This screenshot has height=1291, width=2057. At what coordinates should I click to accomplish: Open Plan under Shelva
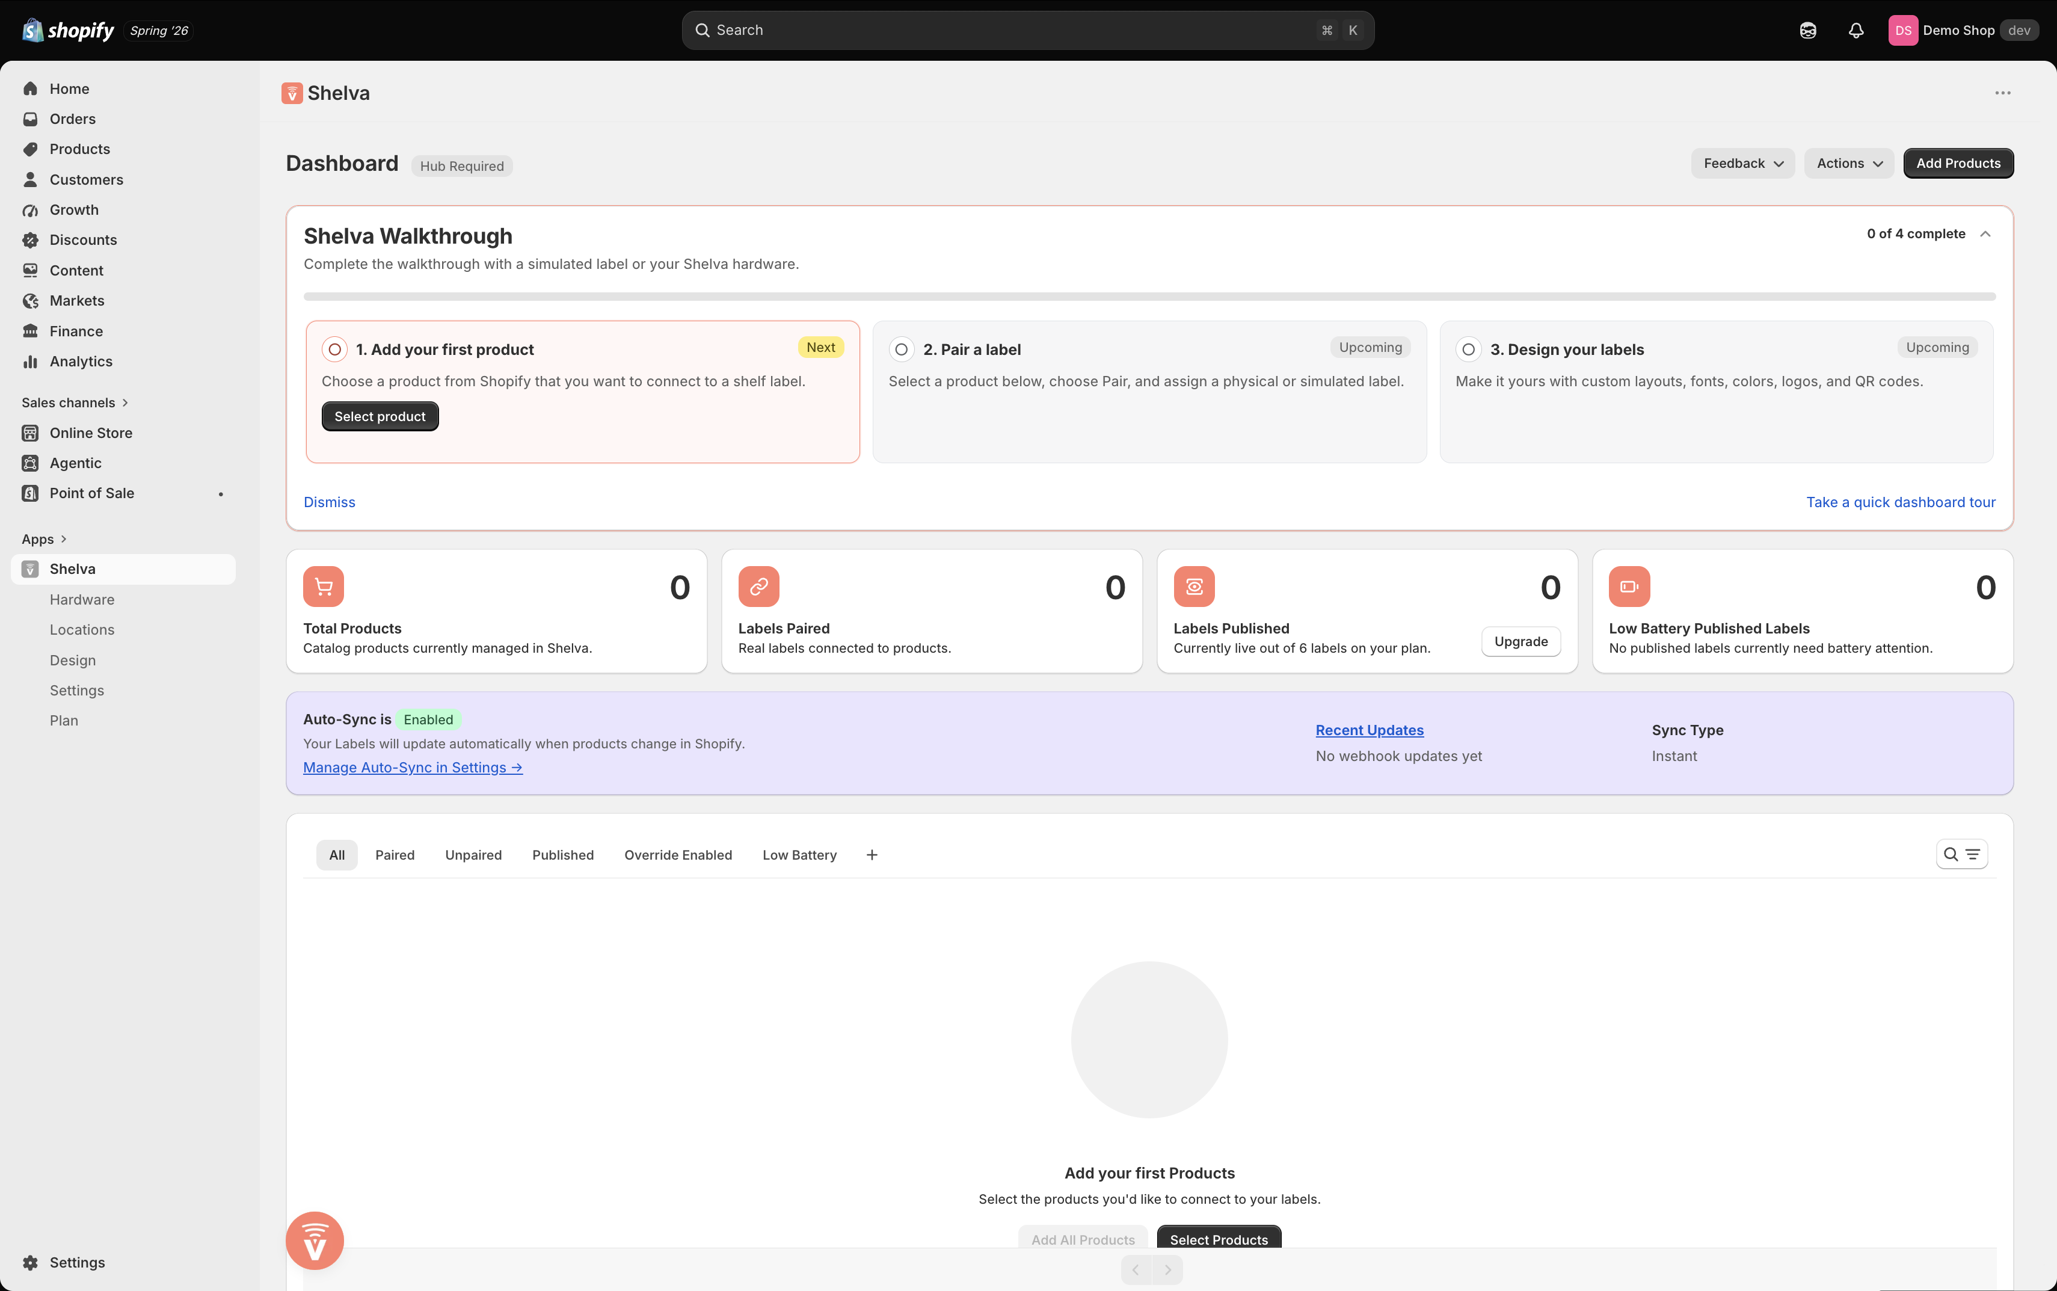(x=64, y=721)
